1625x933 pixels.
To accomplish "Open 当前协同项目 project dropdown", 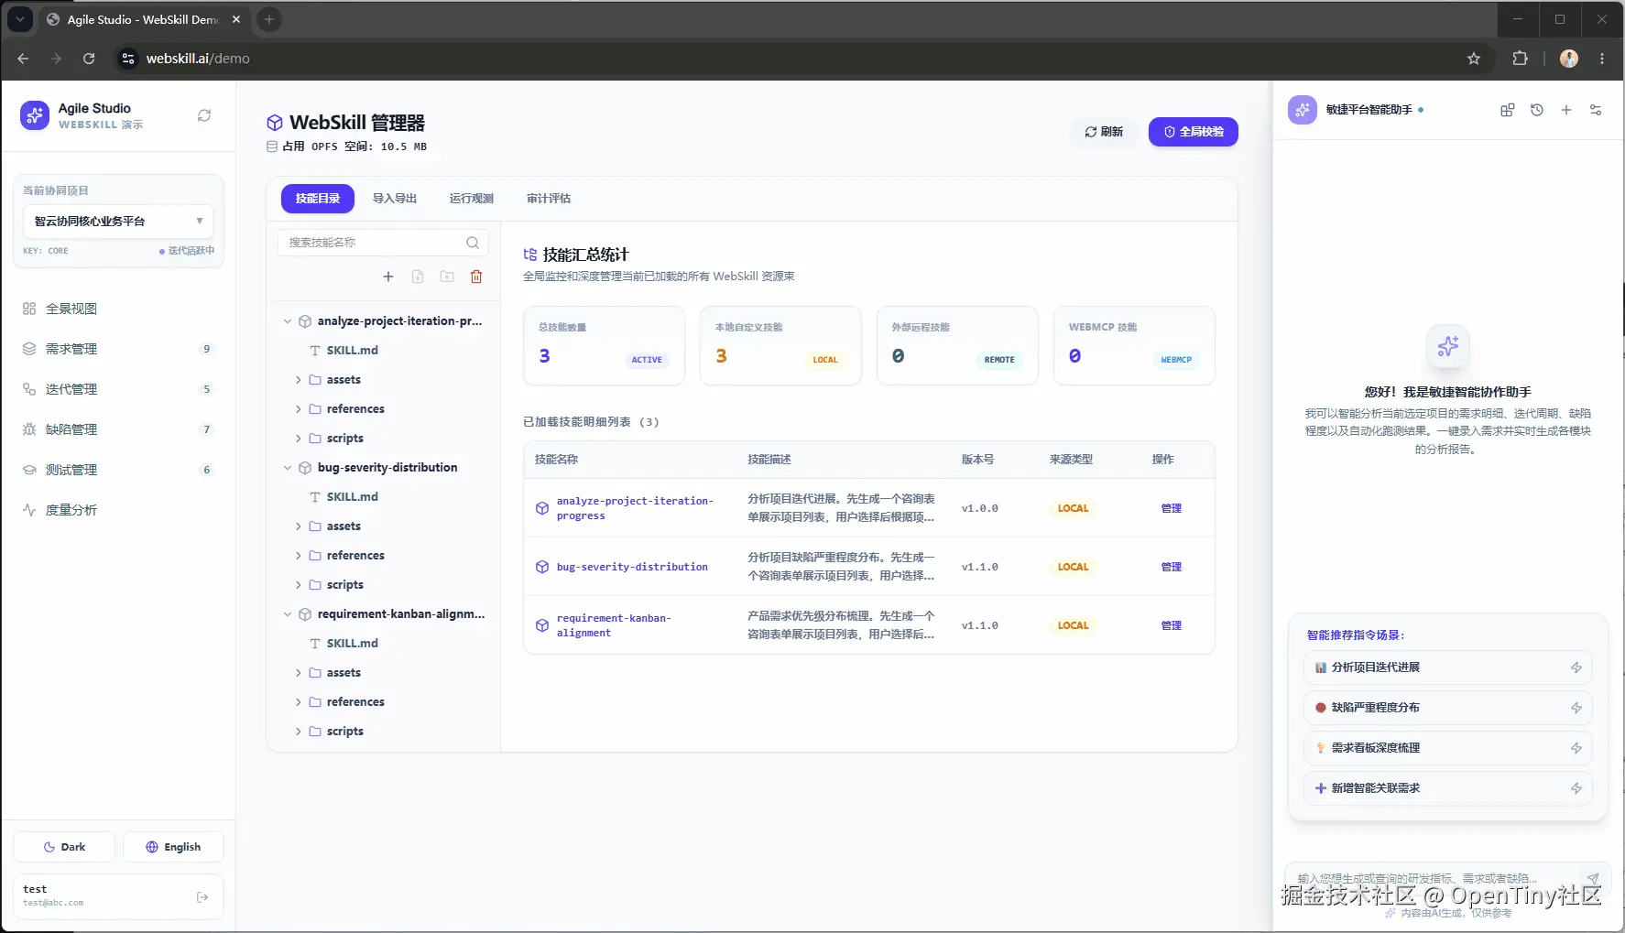I will (x=118, y=222).
